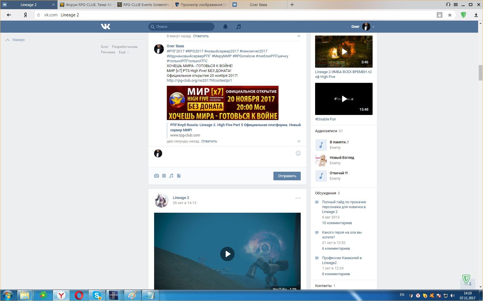Screen dimensions: 483x301
Task: Play the Lineage 2 post video
Action: (227, 254)
